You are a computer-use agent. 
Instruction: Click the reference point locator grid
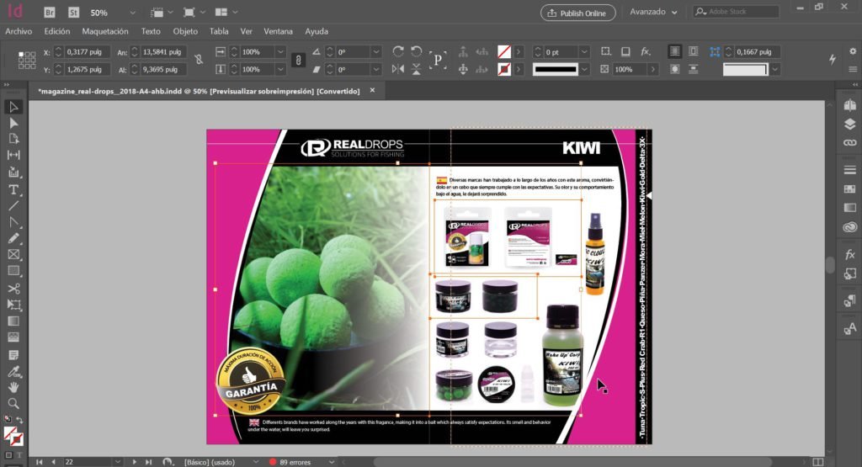tap(27, 60)
